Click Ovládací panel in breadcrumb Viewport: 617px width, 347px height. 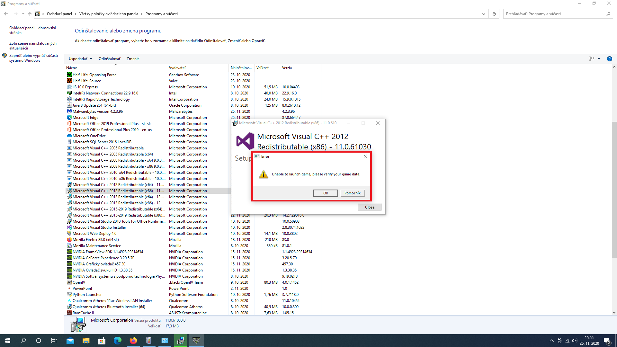tap(59, 14)
